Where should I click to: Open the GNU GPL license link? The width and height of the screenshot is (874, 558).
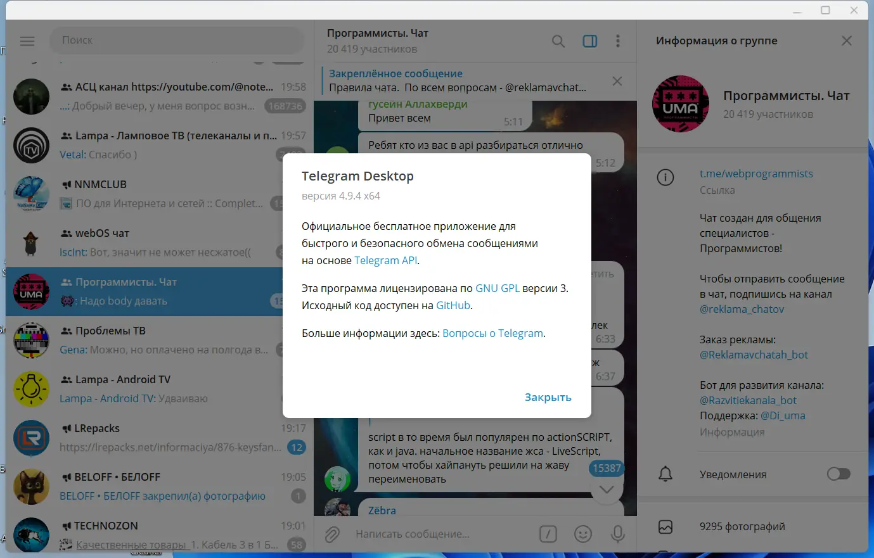click(498, 288)
